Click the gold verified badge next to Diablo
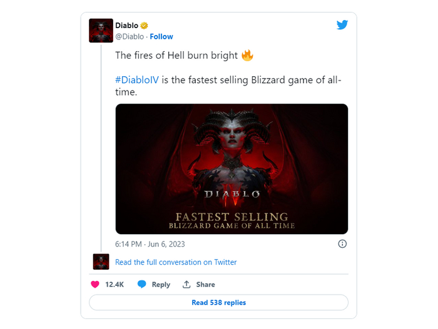This screenshot has height=329, width=438. click(144, 26)
